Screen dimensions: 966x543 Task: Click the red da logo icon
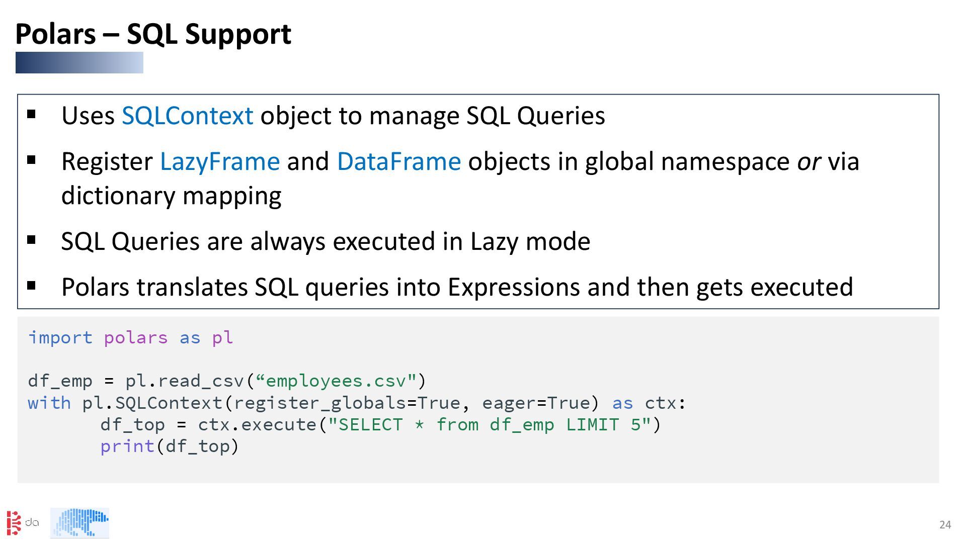(x=15, y=523)
